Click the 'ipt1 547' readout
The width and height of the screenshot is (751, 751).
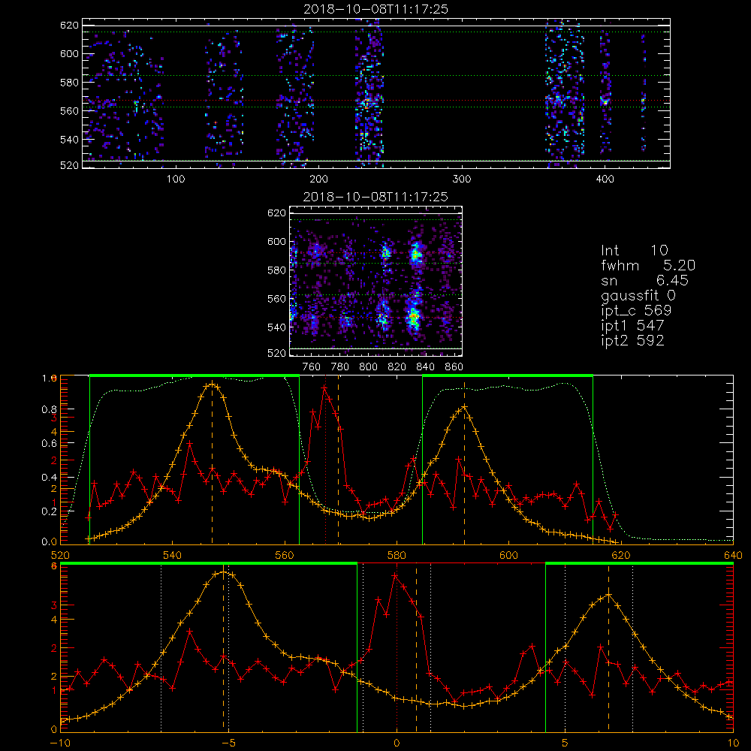[x=632, y=326]
